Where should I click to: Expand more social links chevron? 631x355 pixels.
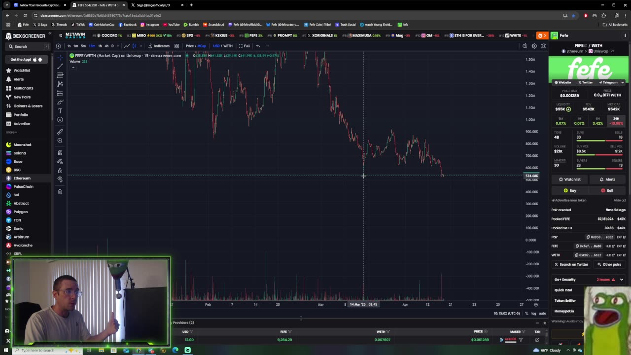coord(623,82)
